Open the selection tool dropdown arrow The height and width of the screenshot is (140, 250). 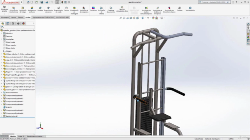(x=59, y=2)
